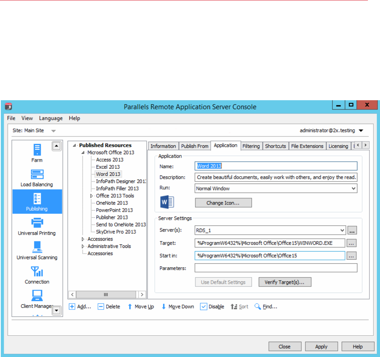This screenshot has height=357, width=380.
Task: Open the Help menu
Action: [75, 118]
